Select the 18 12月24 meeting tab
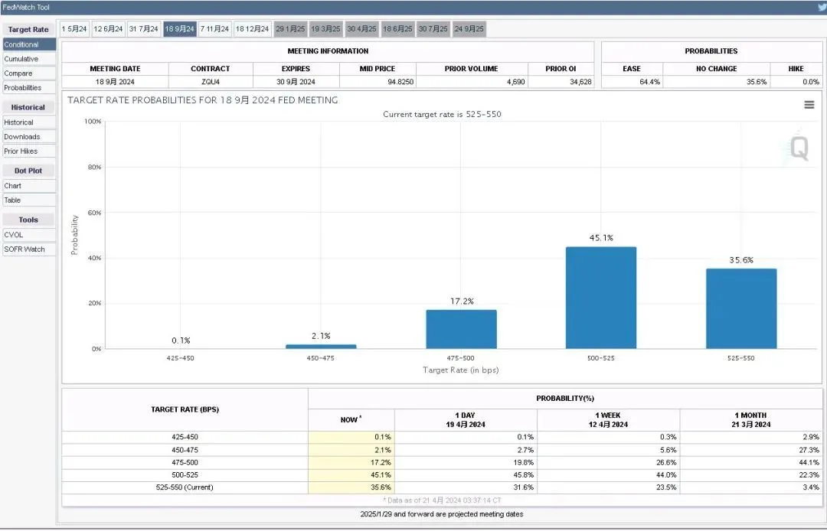 click(x=252, y=29)
